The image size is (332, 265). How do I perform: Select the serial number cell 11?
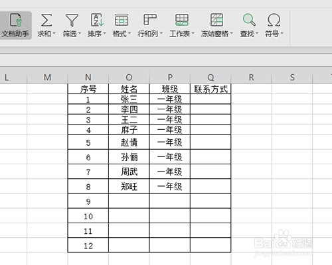click(88, 231)
